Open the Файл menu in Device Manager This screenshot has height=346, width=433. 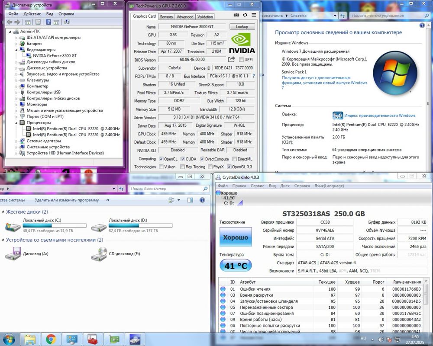(13, 14)
